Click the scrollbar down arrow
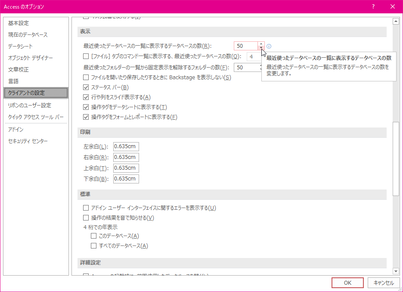 pyautogui.click(x=396, y=271)
